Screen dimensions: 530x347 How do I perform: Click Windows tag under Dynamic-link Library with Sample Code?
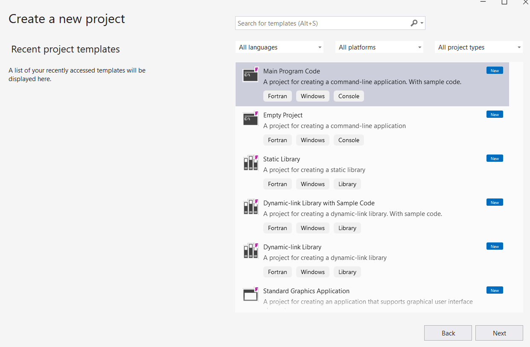(313, 228)
